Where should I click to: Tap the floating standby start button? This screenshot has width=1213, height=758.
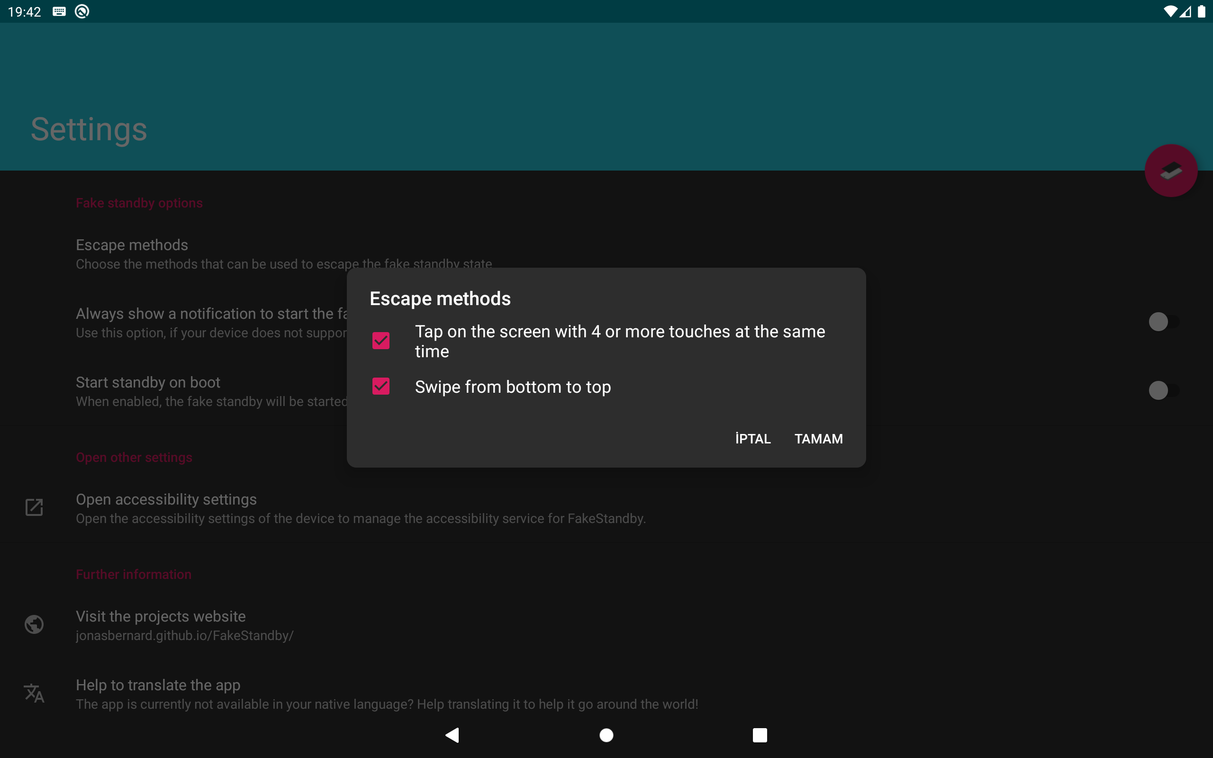1170,171
